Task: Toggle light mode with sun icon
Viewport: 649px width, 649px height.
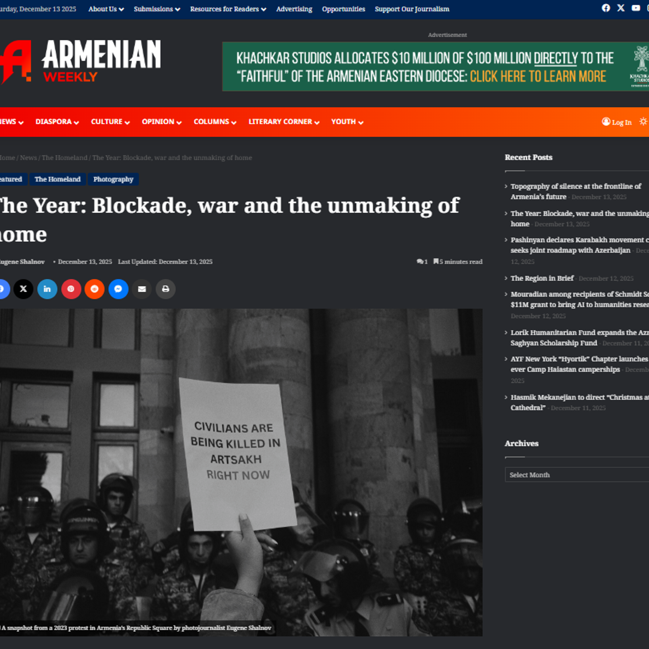Action: [x=643, y=121]
